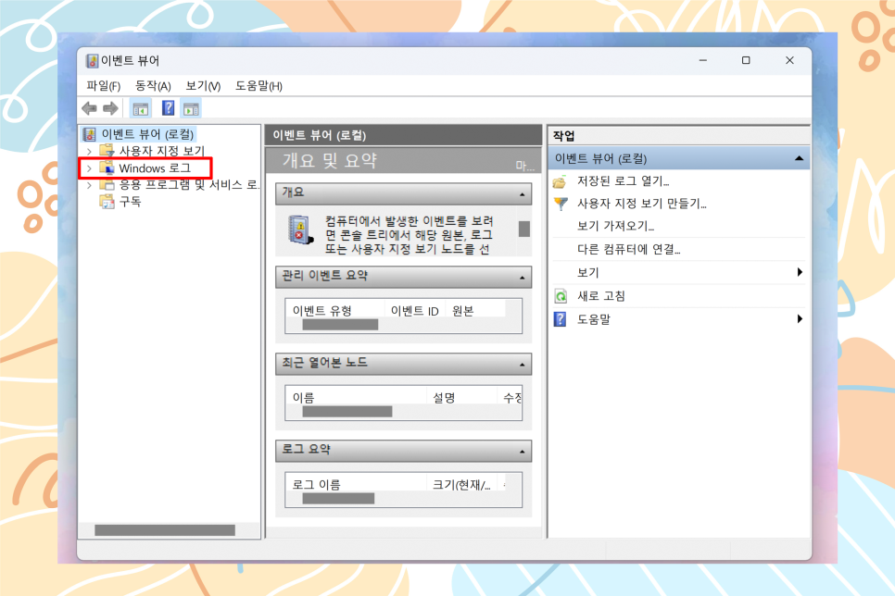Click the Back arrow toolbar icon
895x596 pixels.
click(x=89, y=107)
